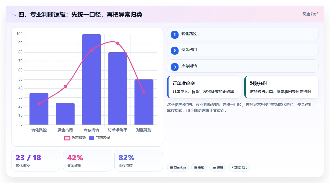Select the 库存周转 numbered list row

[x=243, y=66]
